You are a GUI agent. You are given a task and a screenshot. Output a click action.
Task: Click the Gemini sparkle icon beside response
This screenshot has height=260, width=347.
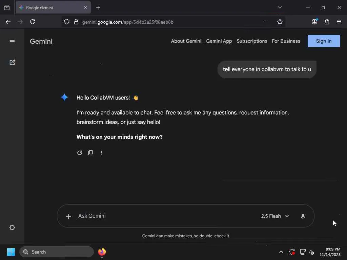click(x=64, y=97)
